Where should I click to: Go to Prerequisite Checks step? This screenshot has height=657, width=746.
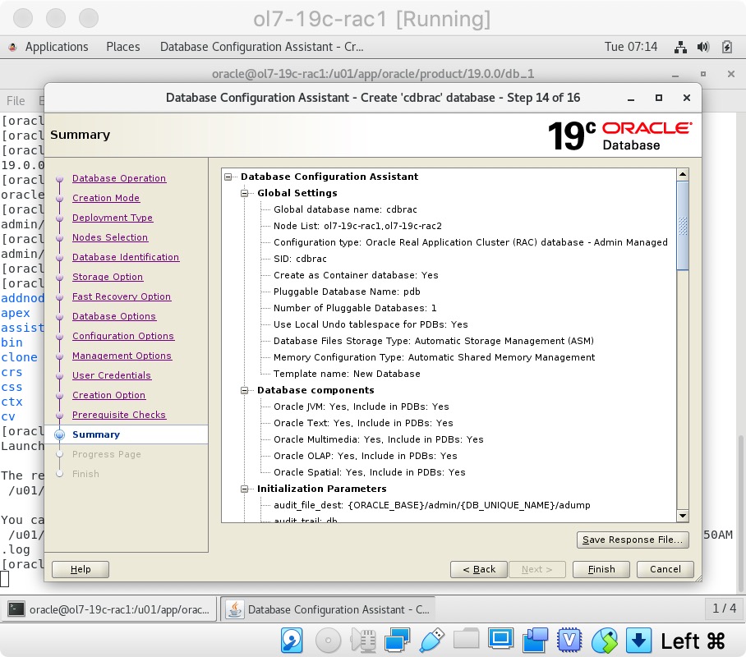point(119,415)
